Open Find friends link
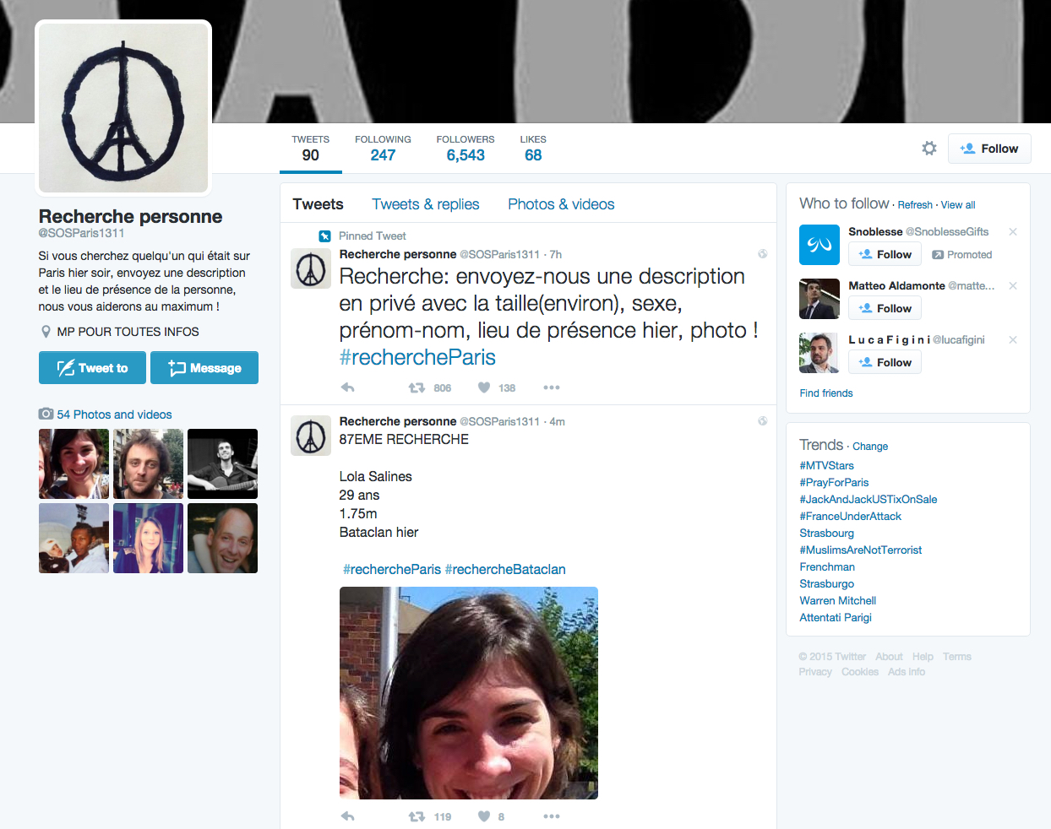The image size is (1051, 829). (826, 393)
